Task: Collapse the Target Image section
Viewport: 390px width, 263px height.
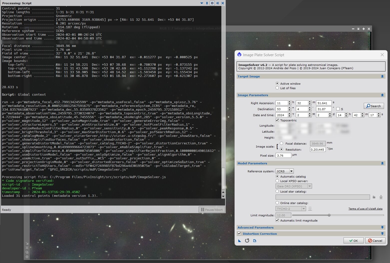Action: pos(382,76)
